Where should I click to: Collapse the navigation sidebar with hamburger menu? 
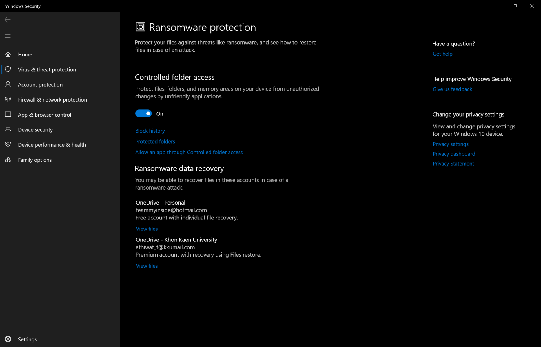pos(7,36)
